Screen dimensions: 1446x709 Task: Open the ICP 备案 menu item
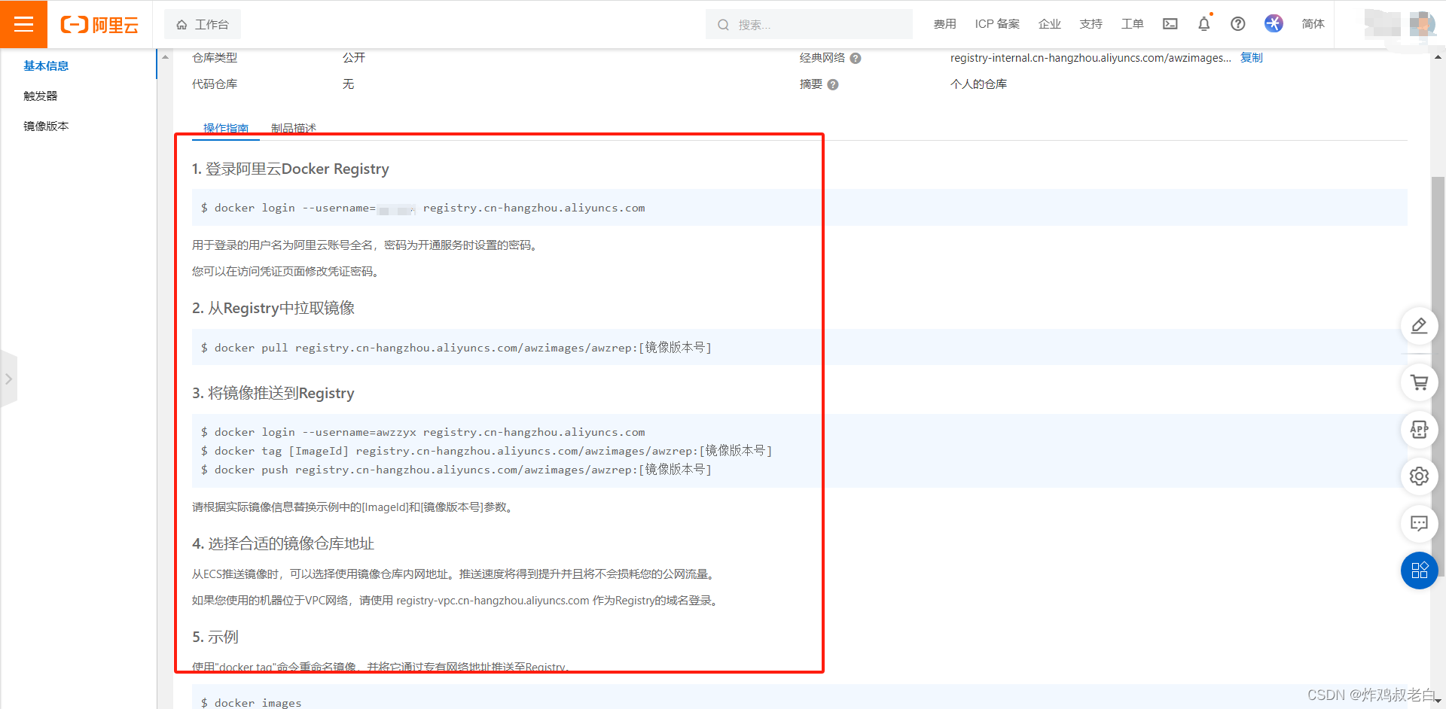click(x=997, y=24)
